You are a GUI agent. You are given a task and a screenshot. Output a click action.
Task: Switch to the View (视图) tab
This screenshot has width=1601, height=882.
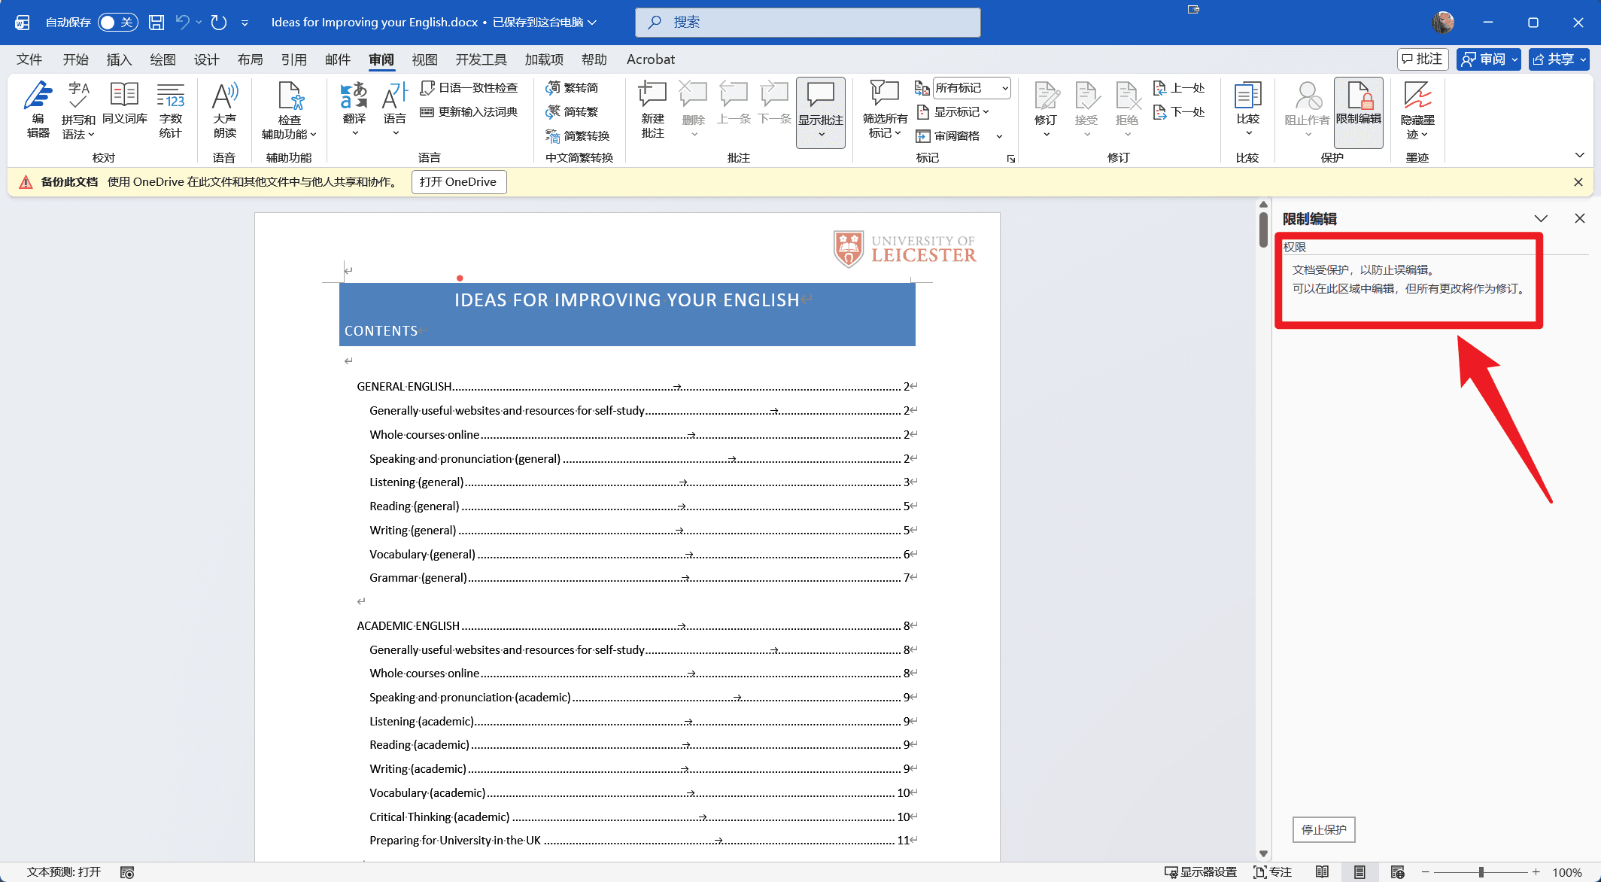424,59
